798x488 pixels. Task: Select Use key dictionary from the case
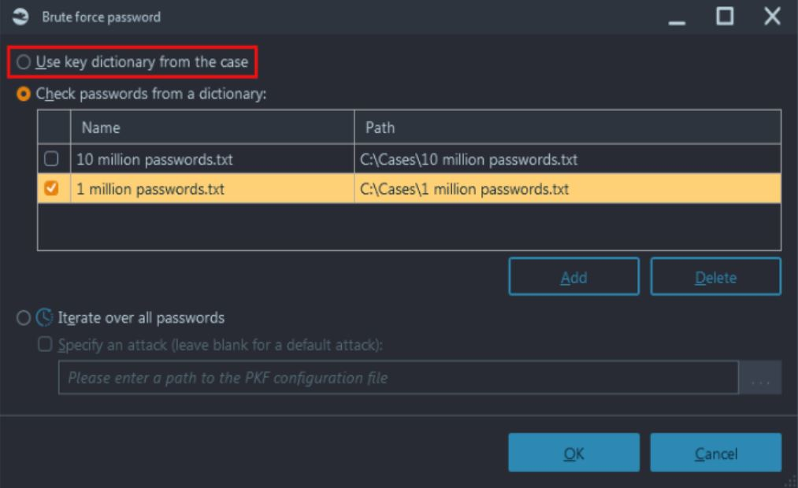[24, 63]
